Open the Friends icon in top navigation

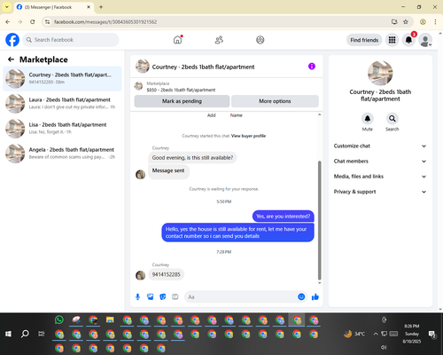click(219, 40)
